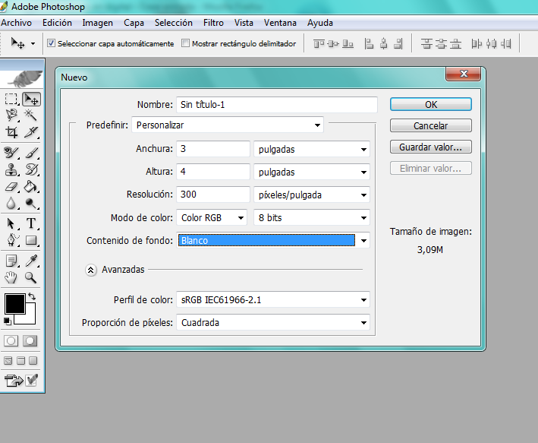The height and width of the screenshot is (443, 538).
Task: Open Anchura units dropdown
Action: (312, 149)
